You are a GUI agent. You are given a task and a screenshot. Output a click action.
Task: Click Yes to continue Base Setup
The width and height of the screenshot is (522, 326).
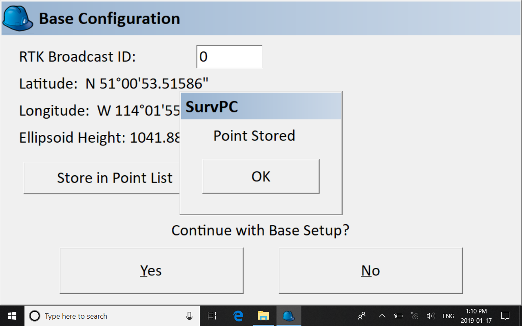coord(152,271)
